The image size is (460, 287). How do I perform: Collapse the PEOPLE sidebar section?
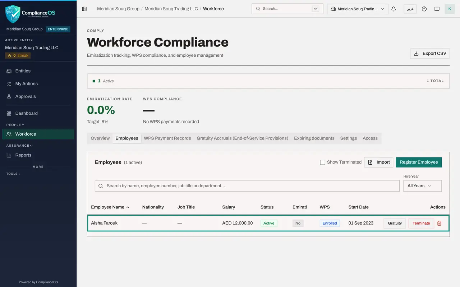pyautogui.click(x=15, y=125)
